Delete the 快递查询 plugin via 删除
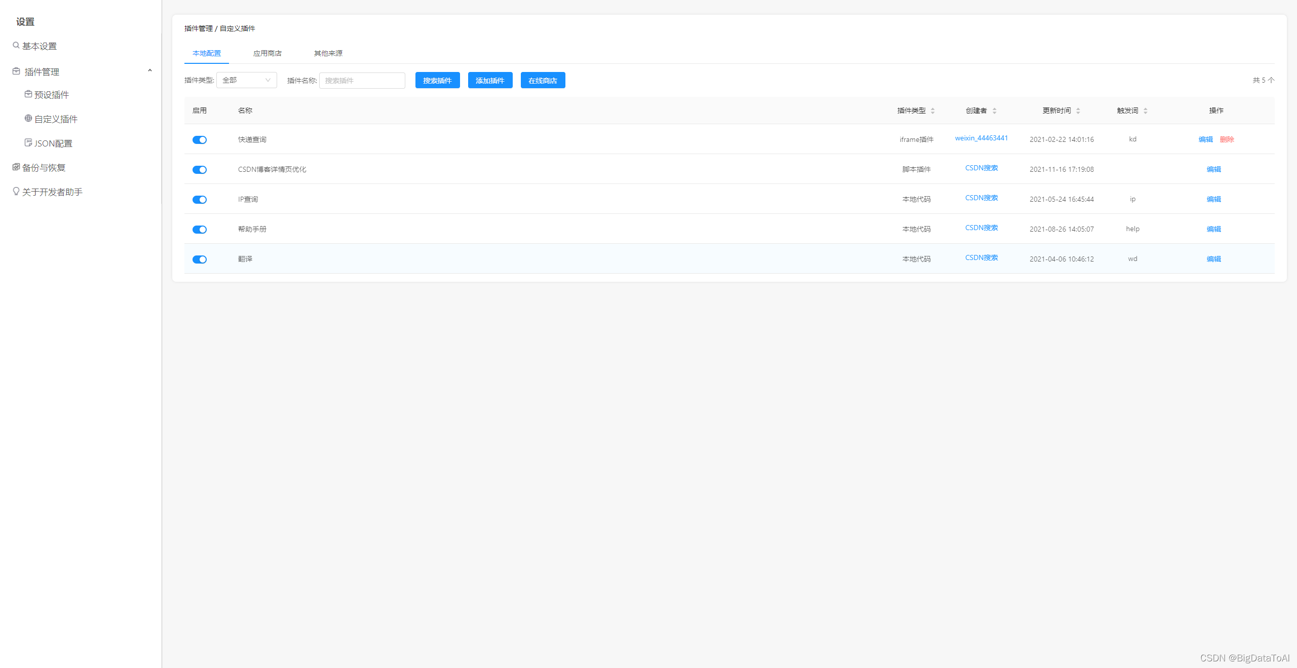1297x668 pixels. [x=1227, y=139]
